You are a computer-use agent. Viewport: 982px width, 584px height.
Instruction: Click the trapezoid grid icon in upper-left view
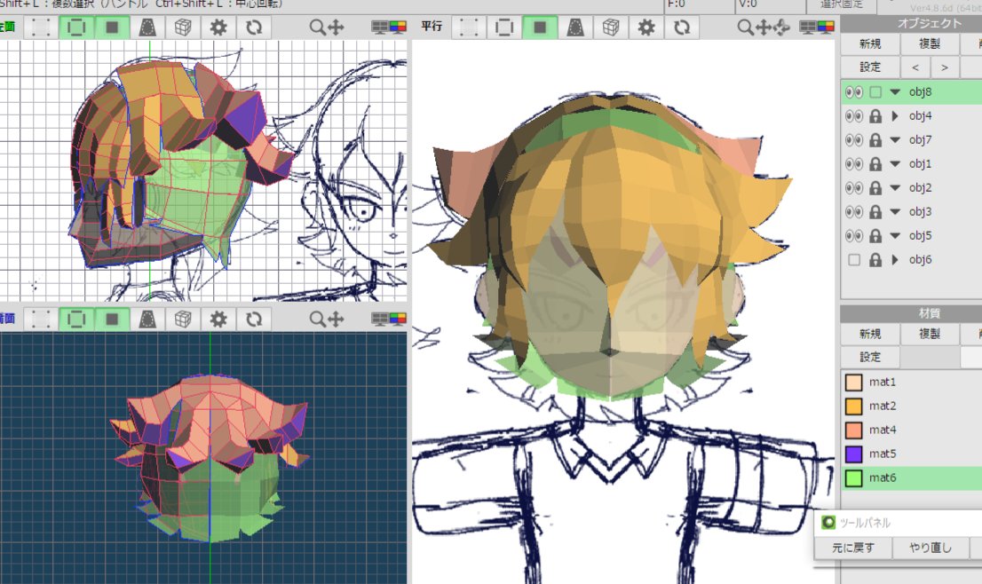coord(147,28)
